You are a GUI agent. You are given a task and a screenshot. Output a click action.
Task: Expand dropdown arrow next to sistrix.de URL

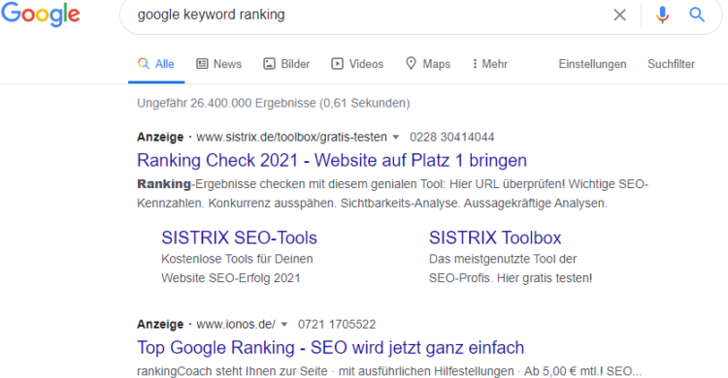396,138
